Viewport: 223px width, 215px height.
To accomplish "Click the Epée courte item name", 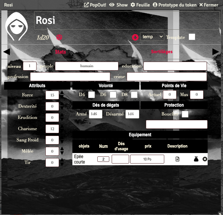I will 80,159.
